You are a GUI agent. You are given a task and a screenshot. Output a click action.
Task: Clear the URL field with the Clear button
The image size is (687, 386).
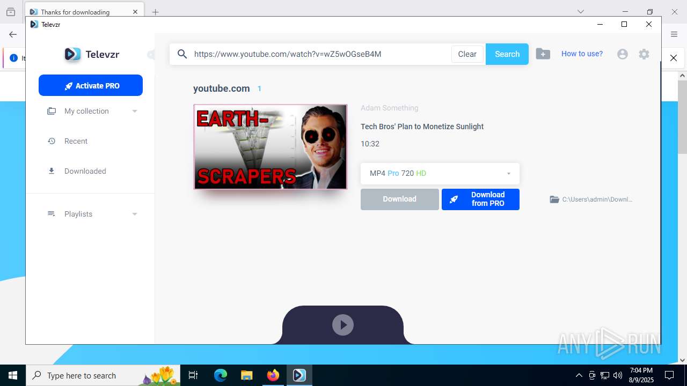pyautogui.click(x=467, y=54)
